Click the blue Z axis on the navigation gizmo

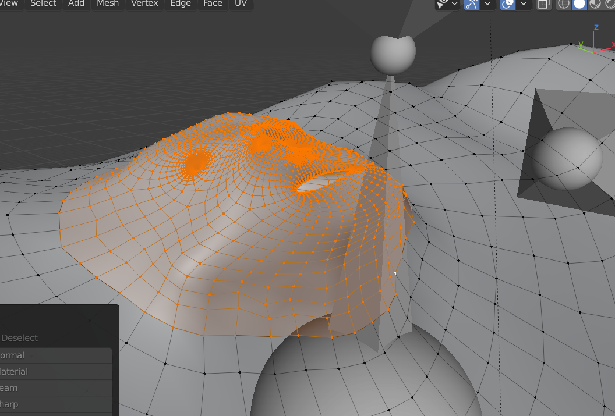[596, 27]
